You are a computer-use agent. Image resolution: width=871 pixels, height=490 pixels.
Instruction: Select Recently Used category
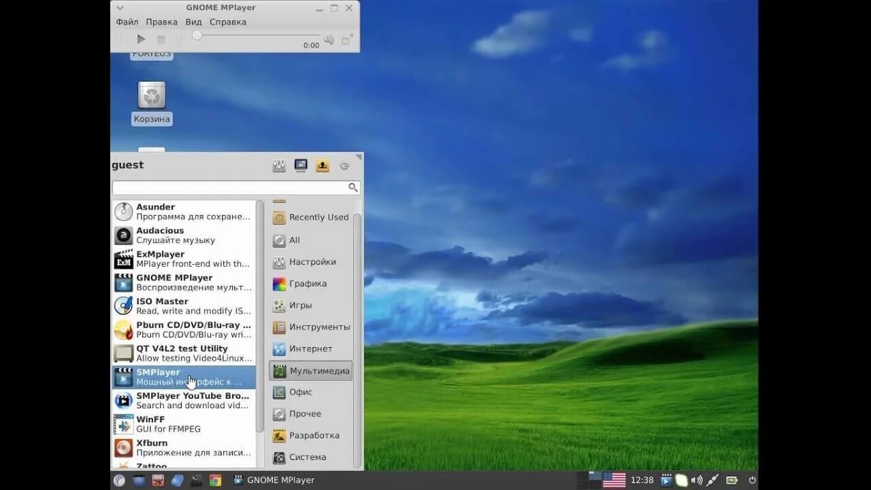(312, 218)
